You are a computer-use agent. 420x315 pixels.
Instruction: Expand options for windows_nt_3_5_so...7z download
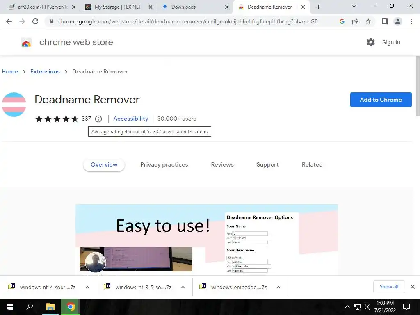(x=183, y=287)
